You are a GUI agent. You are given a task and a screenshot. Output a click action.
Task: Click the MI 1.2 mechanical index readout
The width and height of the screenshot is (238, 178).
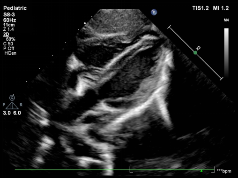[x=221, y=8]
